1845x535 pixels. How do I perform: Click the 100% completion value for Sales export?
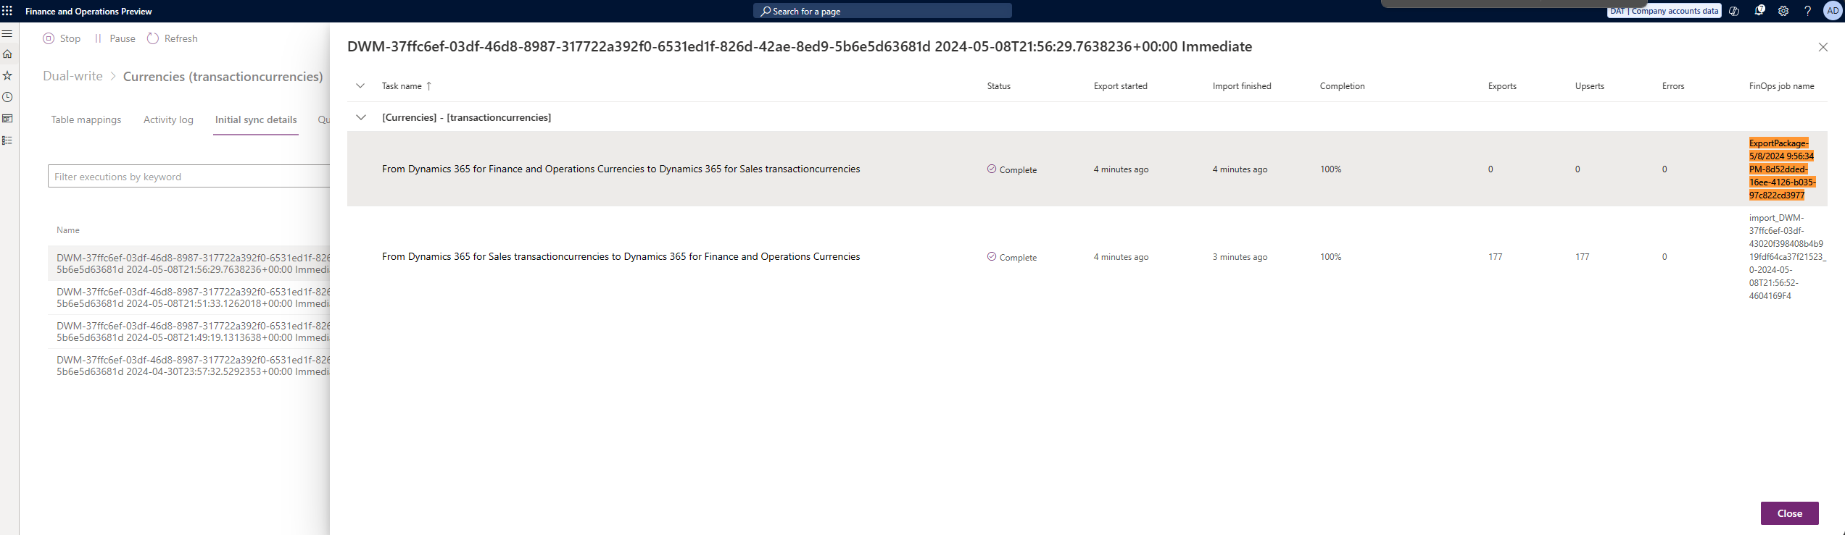point(1331,256)
